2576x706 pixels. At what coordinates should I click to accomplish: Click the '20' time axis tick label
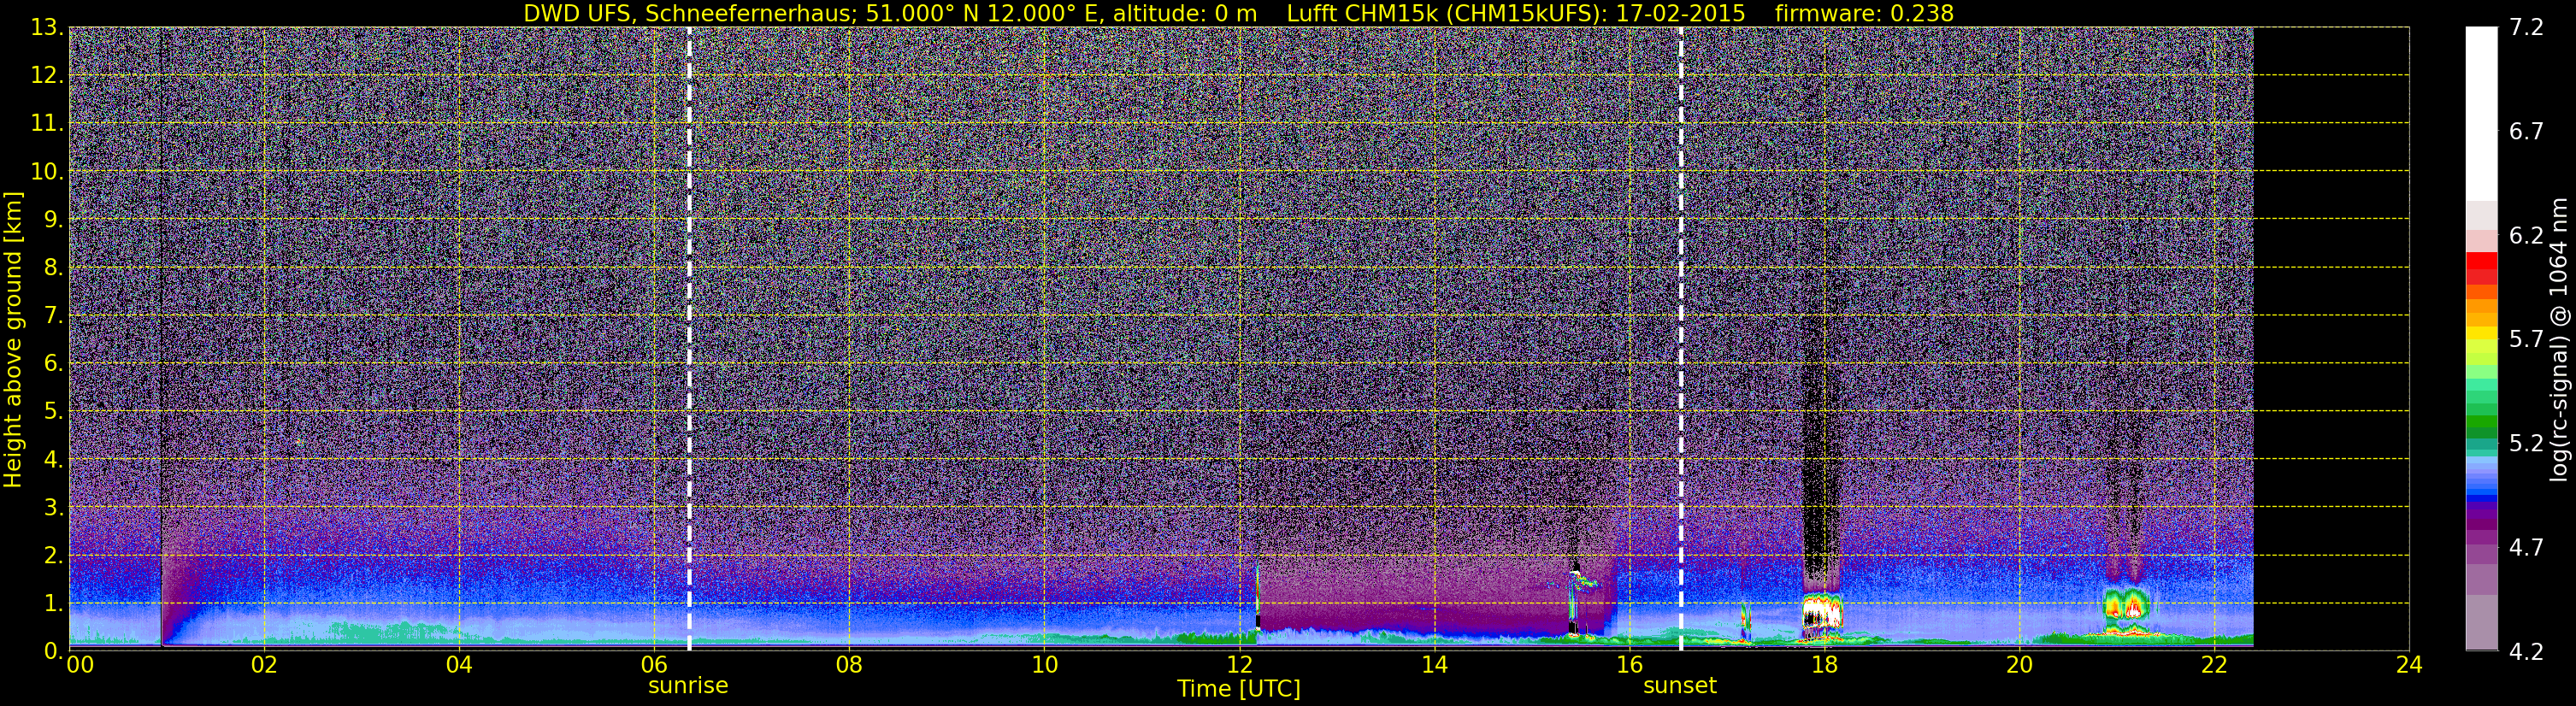(2019, 665)
